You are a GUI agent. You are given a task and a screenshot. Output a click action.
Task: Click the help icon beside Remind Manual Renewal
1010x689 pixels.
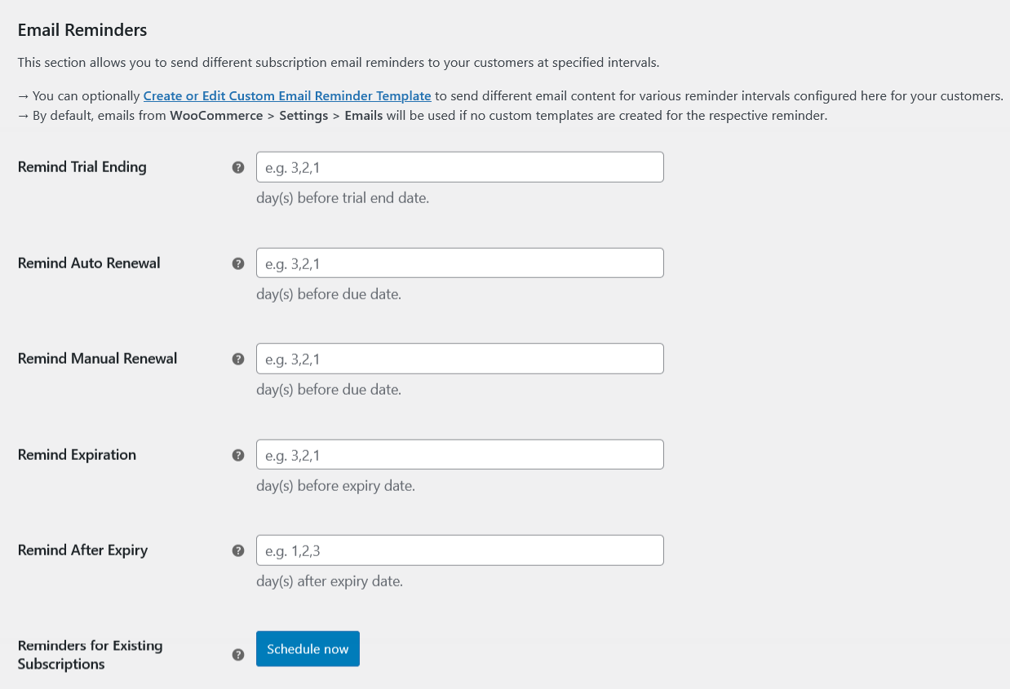(238, 359)
